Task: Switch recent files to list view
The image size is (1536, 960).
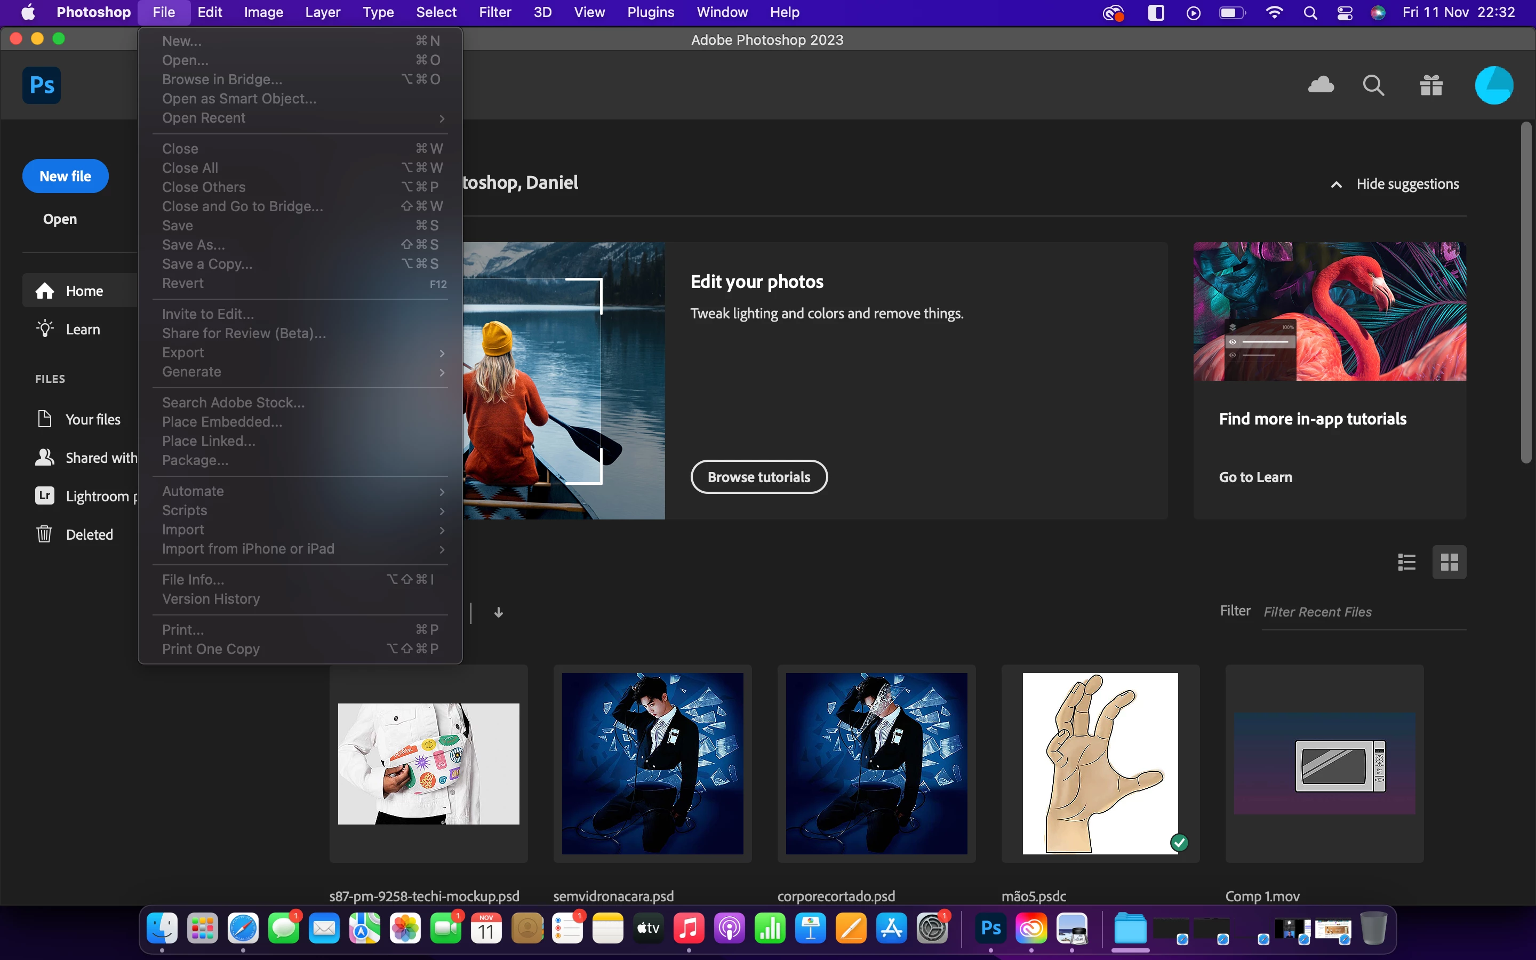Action: [1406, 562]
